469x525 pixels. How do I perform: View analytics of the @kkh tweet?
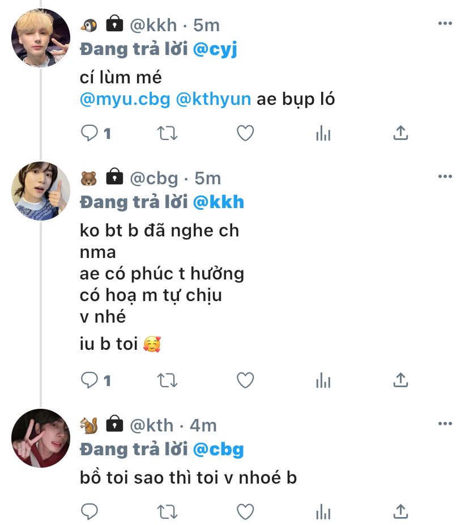coord(323,133)
